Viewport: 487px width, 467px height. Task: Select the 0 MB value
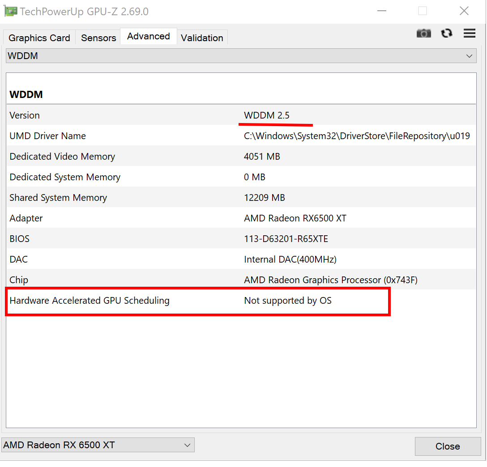pyautogui.click(x=254, y=177)
